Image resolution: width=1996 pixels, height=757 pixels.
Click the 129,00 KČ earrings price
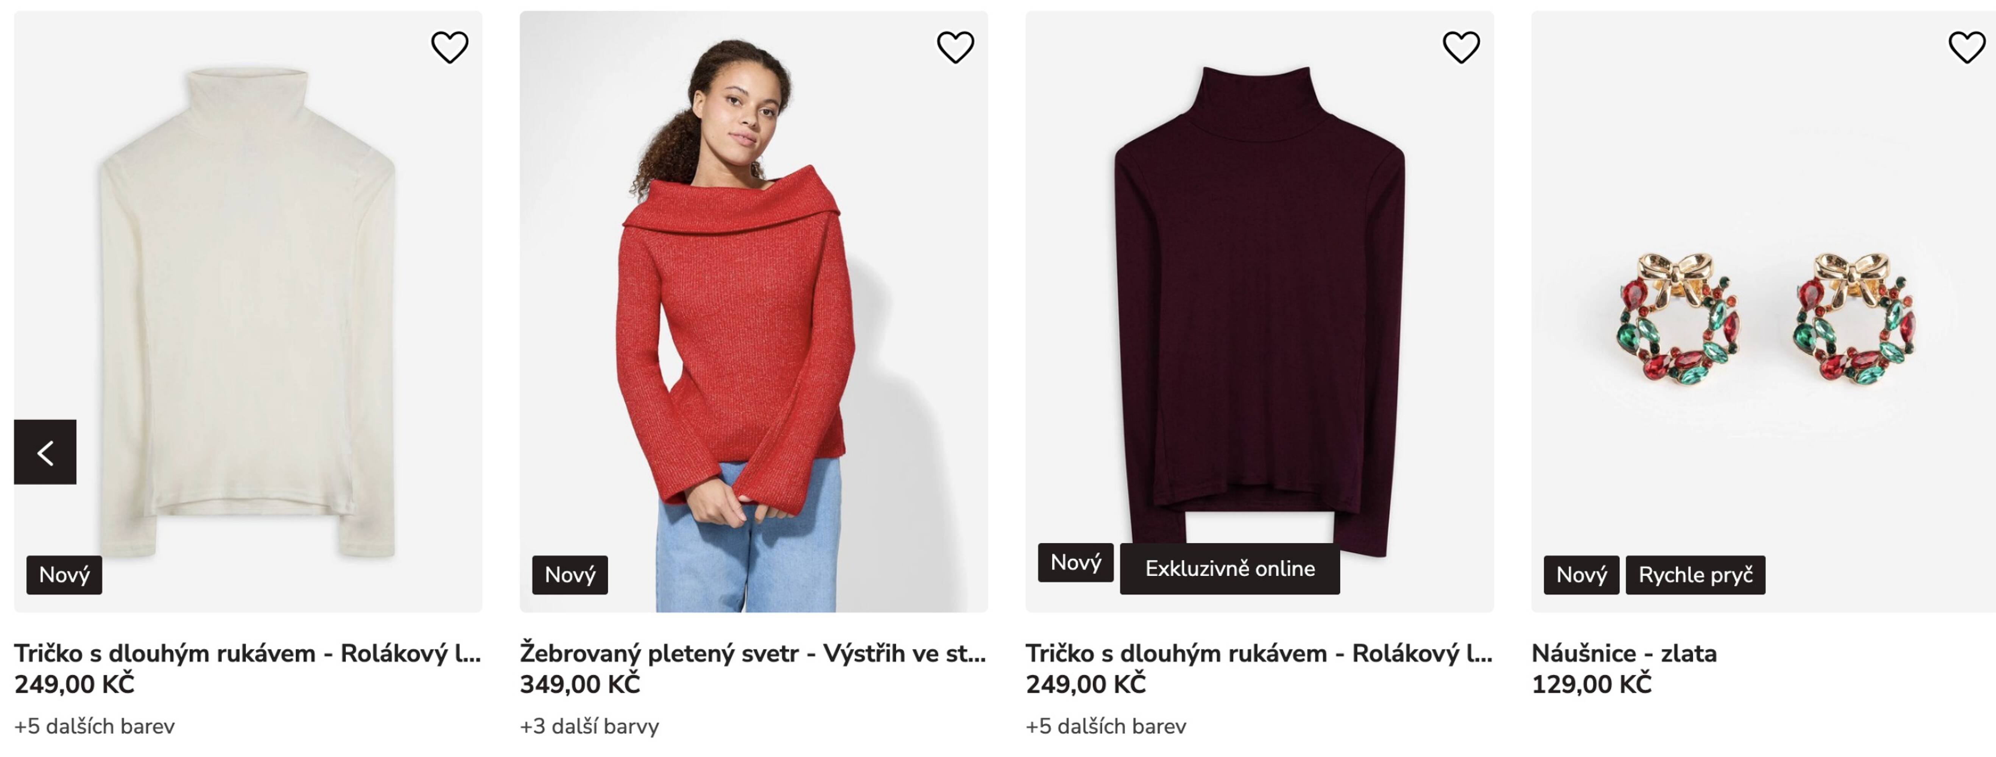click(x=1591, y=684)
